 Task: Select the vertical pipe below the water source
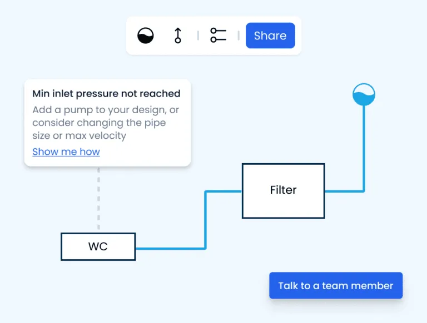coord(364,147)
